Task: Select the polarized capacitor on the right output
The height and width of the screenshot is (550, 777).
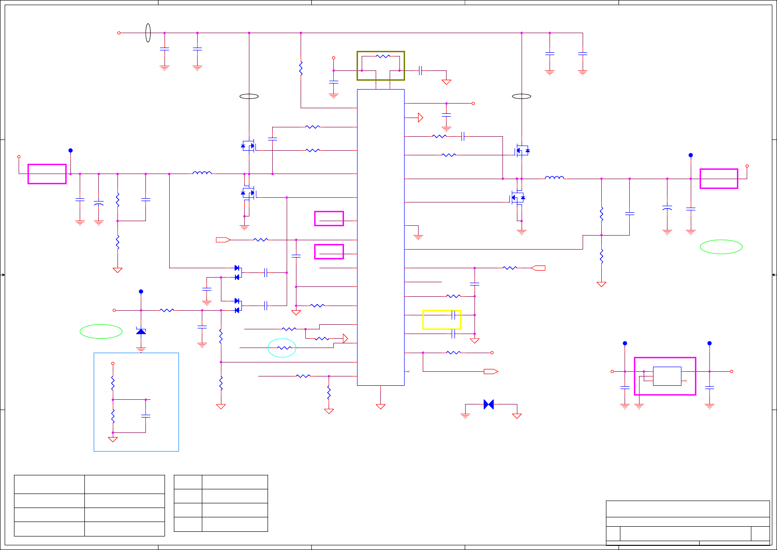Action: 667,208
